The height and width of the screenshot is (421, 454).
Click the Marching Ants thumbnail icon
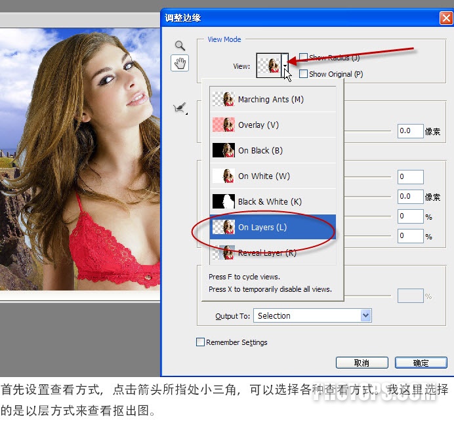coord(224,99)
